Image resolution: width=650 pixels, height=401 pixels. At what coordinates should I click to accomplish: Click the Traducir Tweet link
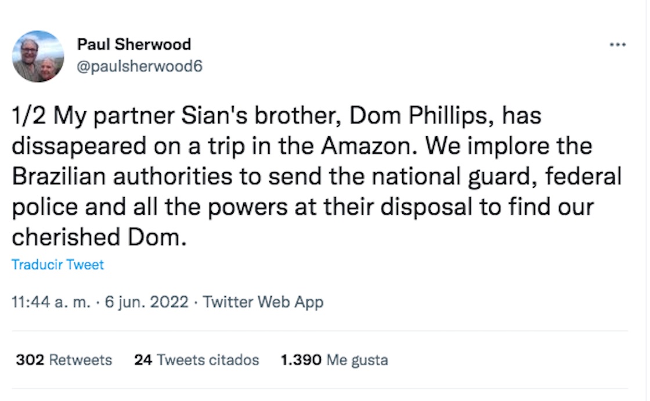coord(57,265)
